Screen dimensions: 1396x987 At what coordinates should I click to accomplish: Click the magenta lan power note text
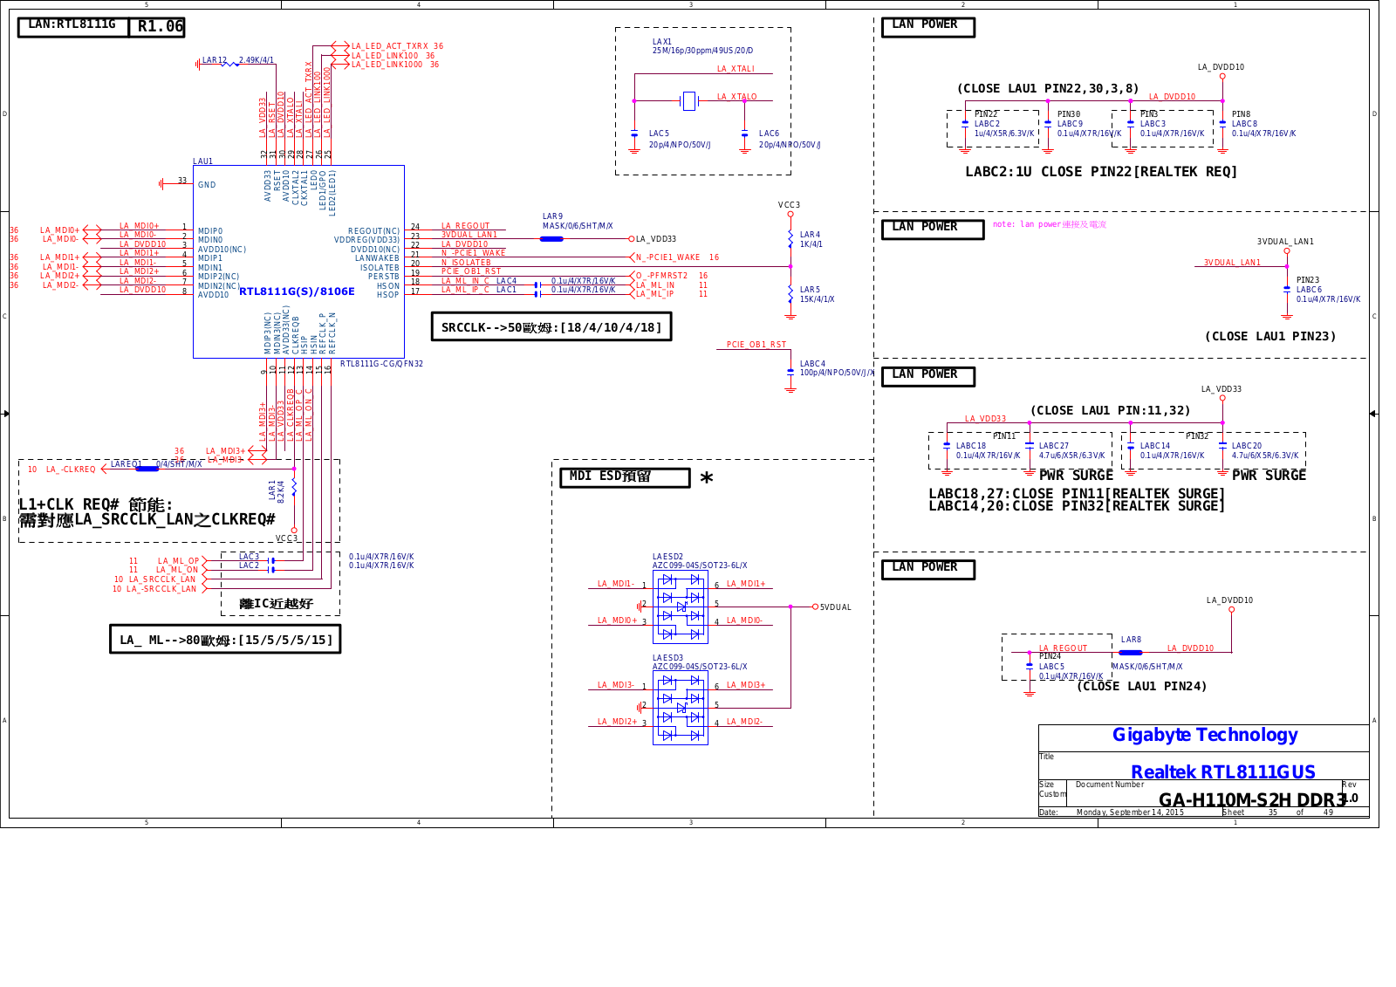click(1049, 224)
